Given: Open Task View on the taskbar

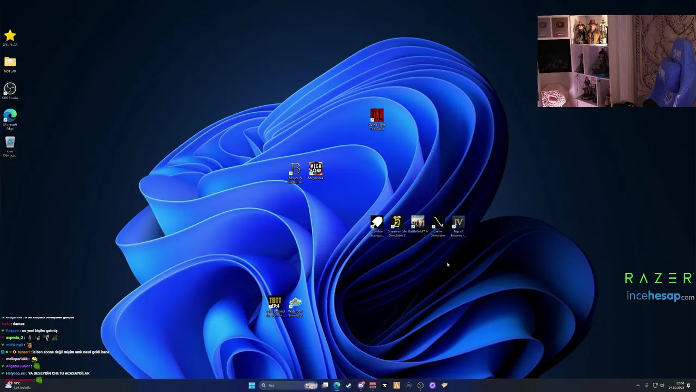Looking at the screenshot, I should click(x=325, y=385).
